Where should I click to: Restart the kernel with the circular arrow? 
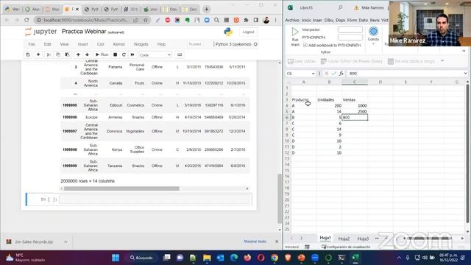[x=124, y=54]
